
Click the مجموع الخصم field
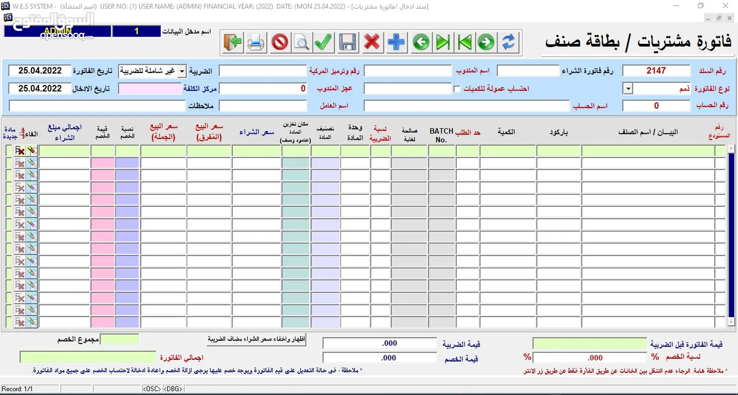click(120, 340)
